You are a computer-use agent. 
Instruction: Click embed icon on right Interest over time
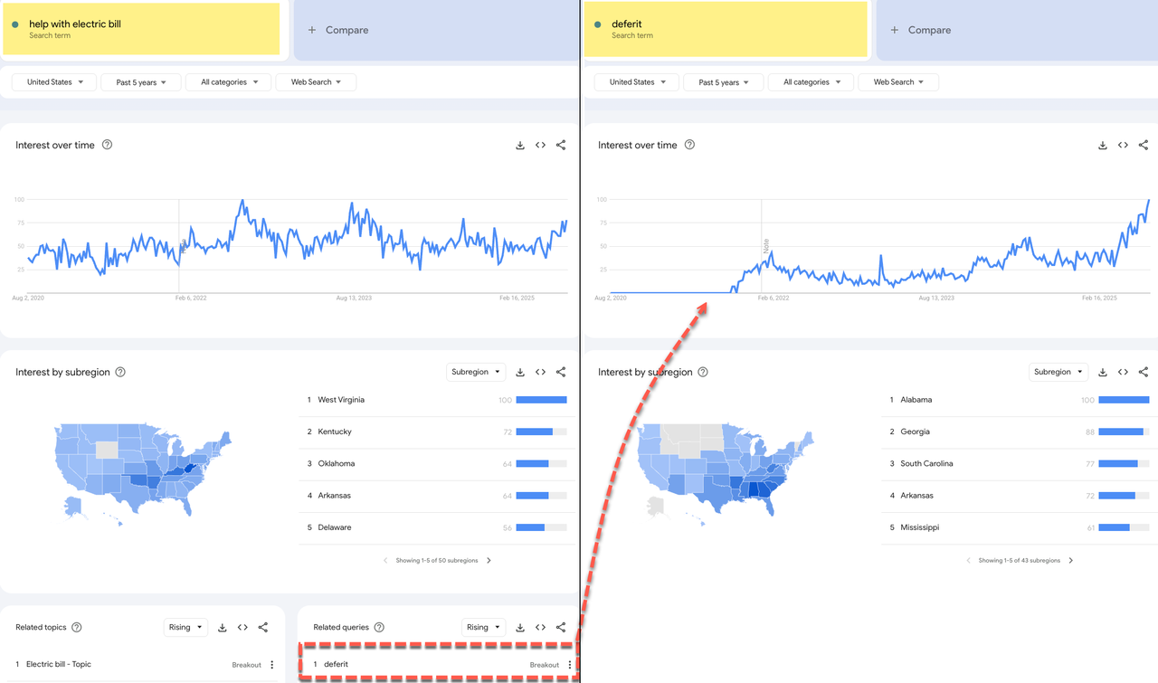click(x=1123, y=145)
